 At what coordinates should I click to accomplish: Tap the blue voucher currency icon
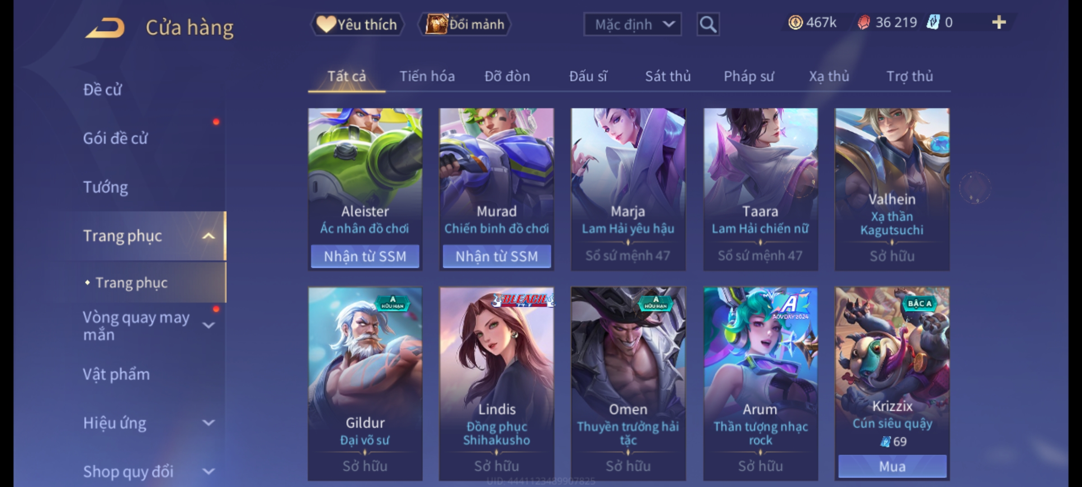[932, 23]
